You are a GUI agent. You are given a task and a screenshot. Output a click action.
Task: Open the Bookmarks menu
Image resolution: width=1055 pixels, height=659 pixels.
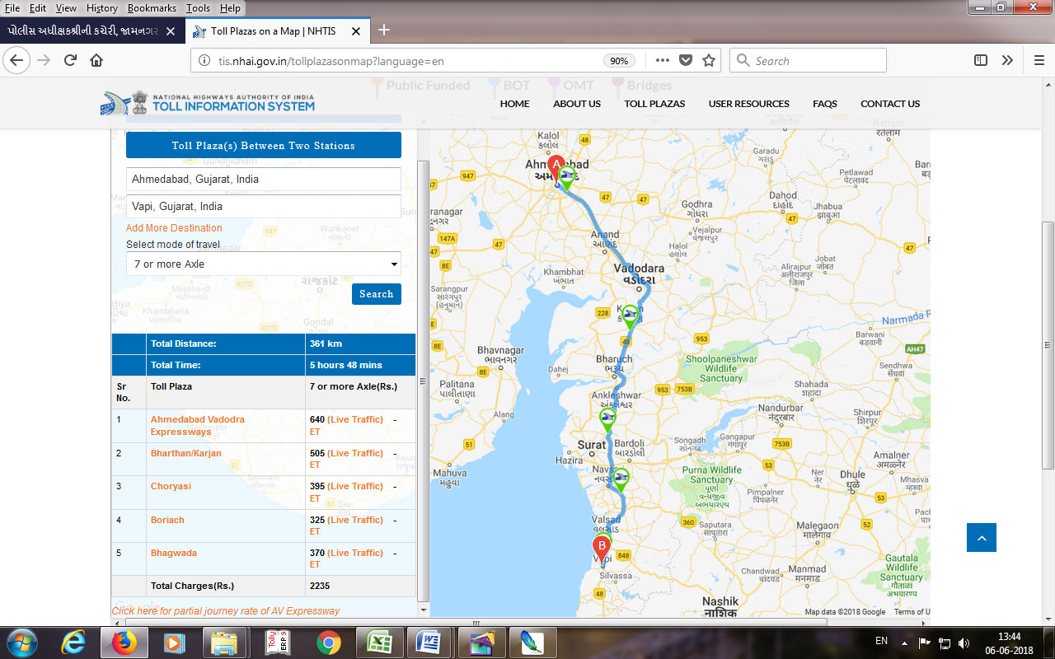[x=151, y=7]
